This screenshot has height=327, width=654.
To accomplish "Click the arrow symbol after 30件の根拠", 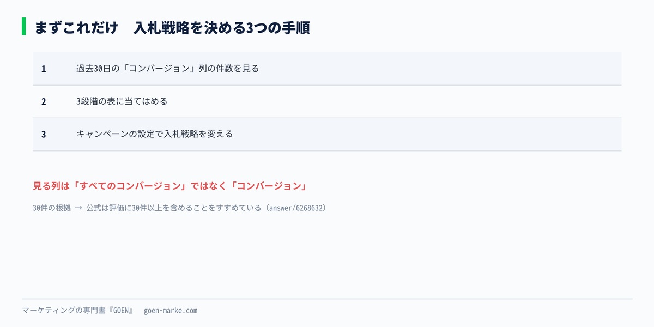I will [x=78, y=208].
